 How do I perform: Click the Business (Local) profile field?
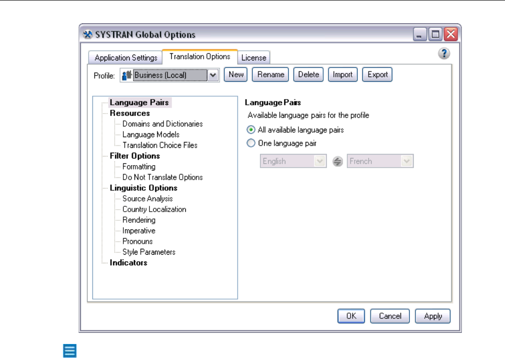170,75
